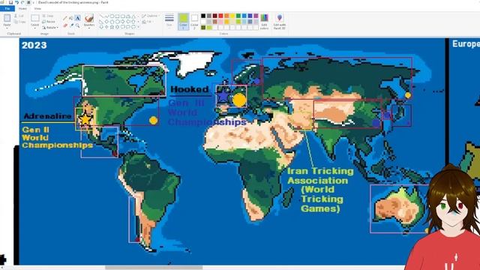Choose the Cloud callout shape
The image size is (480, 270).
click(x=133, y=27)
